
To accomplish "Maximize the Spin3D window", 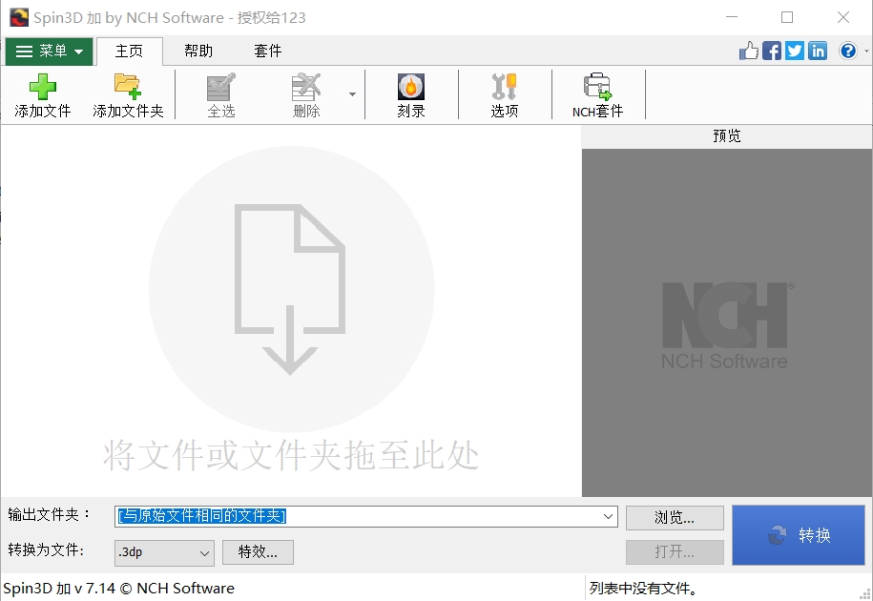I will tap(787, 17).
